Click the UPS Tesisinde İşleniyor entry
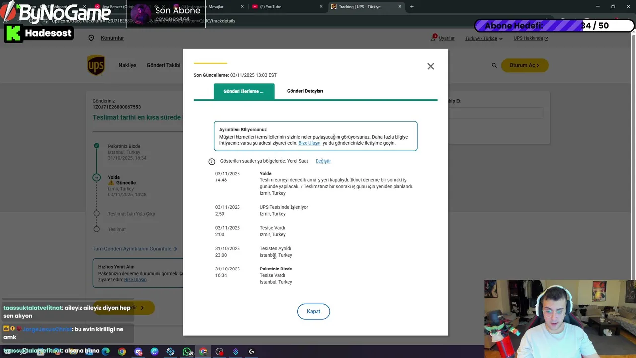 click(284, 207)
